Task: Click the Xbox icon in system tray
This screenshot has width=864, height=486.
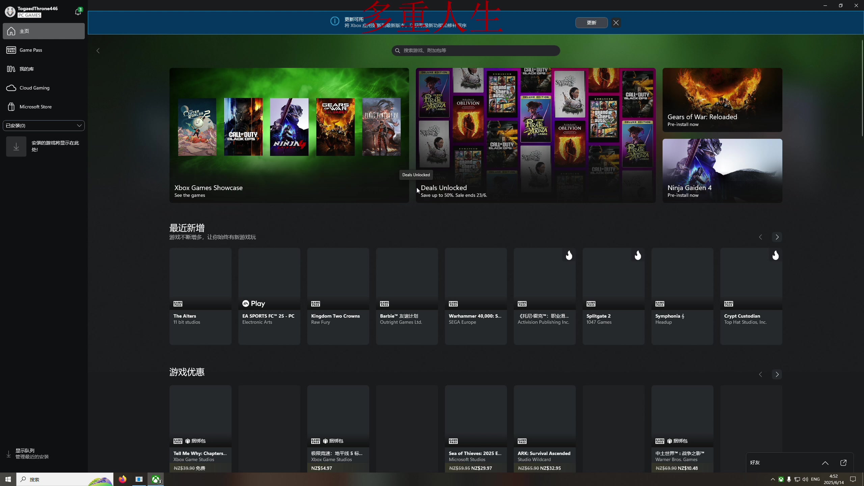Action: 781,479
